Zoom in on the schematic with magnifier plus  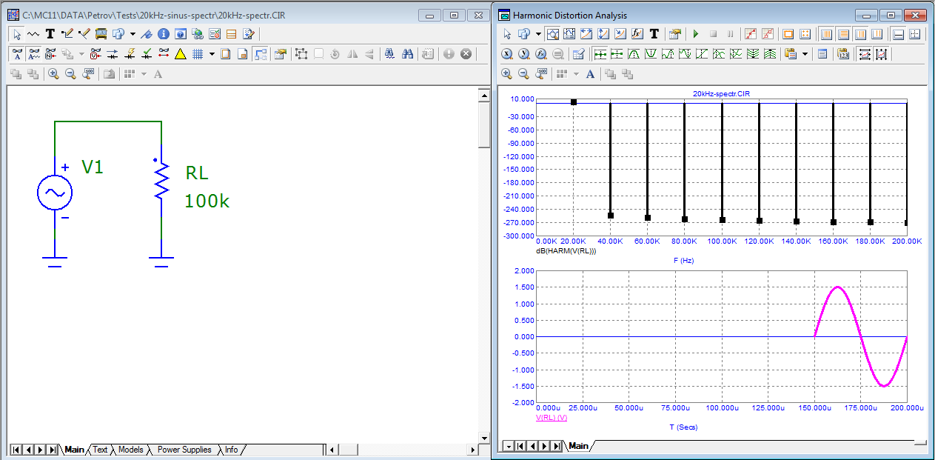click(x=53, y=74)
